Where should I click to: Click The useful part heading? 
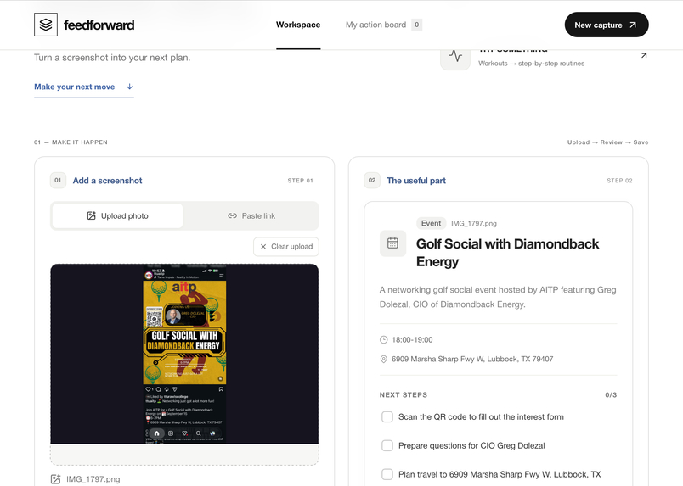pyautogui.click(x=416, y=181)
